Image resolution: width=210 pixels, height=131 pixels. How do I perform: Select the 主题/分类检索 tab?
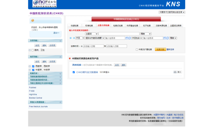pyautogui.click(x=103, y=25)
